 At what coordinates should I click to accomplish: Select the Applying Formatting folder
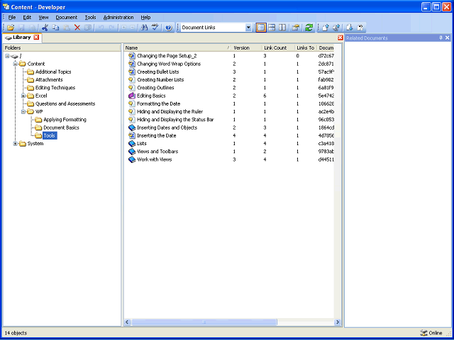pyautogui.click(x=65, y=120)
